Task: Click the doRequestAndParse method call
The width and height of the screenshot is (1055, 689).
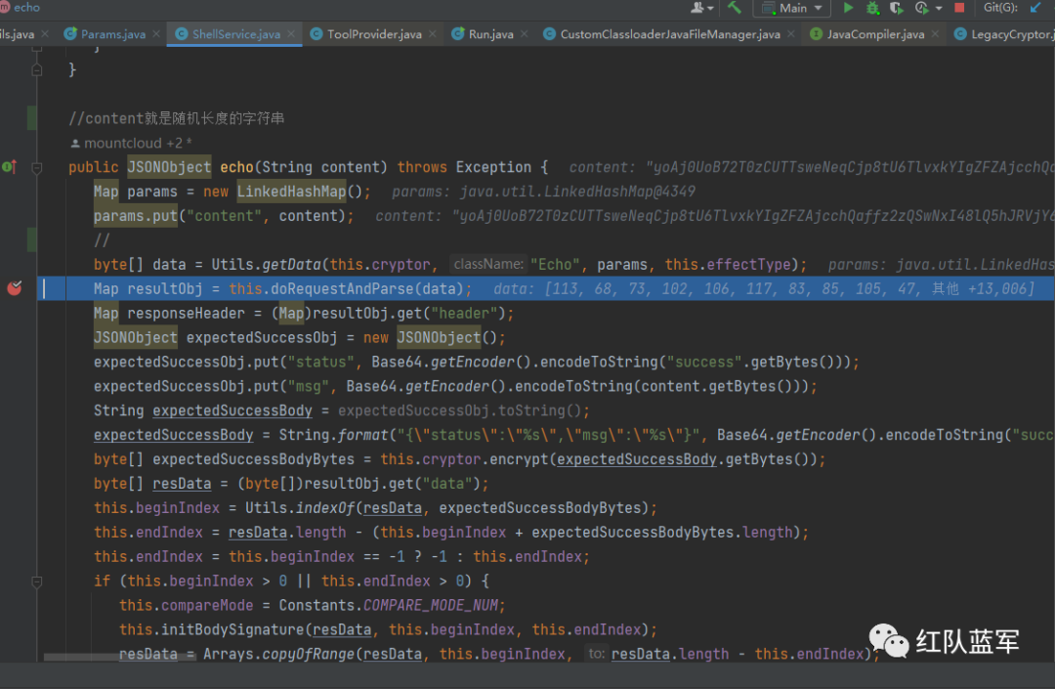Action: pyautogui.click(x=343, y=288)
